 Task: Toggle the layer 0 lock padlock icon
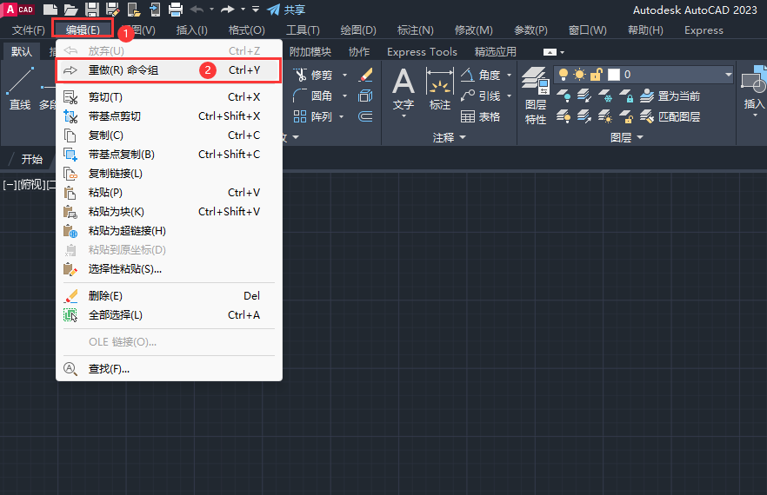point(596,75)
